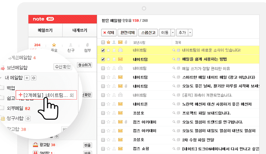Uncheck the 네이트팀의 새로운 소식이 있습니다 mail
This screenshot has height=154, width=266.
click(103, 50)
